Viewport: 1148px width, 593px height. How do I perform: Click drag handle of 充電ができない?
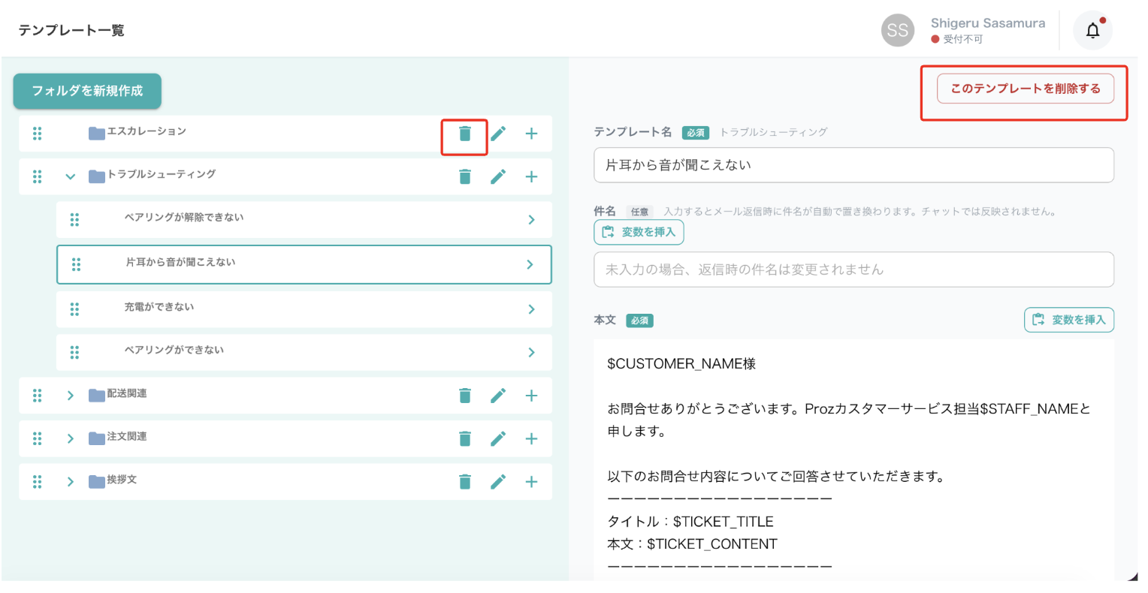pos(74,309)
